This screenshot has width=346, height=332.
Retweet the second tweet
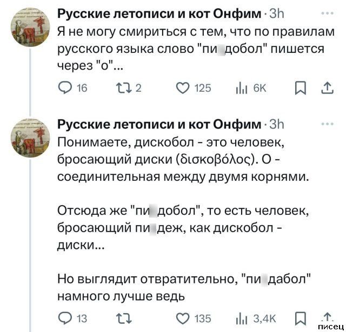(x=126, y=318)
